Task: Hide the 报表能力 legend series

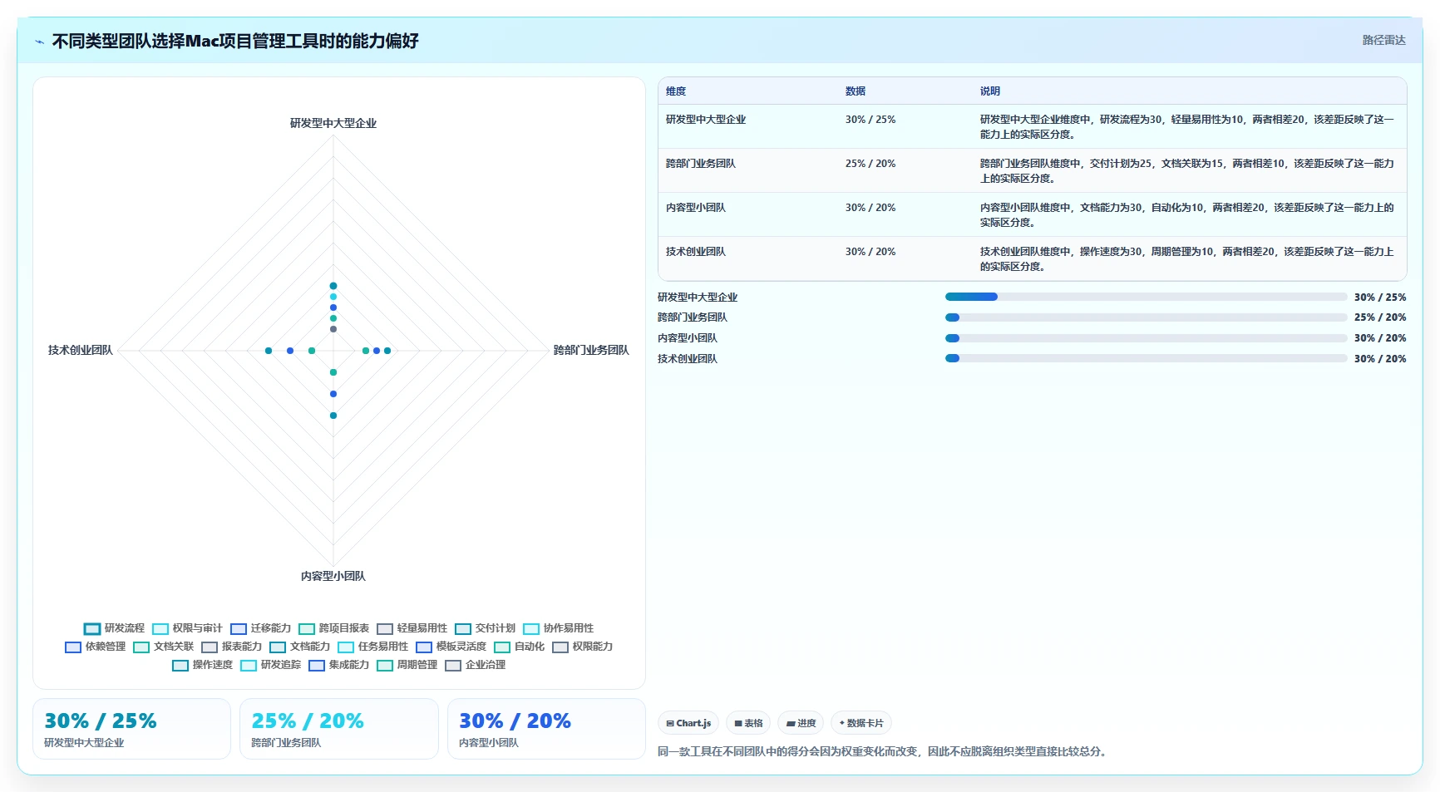Action: click(x=231, y=647)
